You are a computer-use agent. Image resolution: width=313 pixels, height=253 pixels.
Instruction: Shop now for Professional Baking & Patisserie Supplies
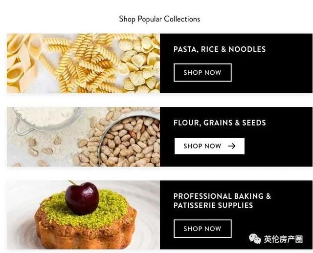tap(202, 229)
